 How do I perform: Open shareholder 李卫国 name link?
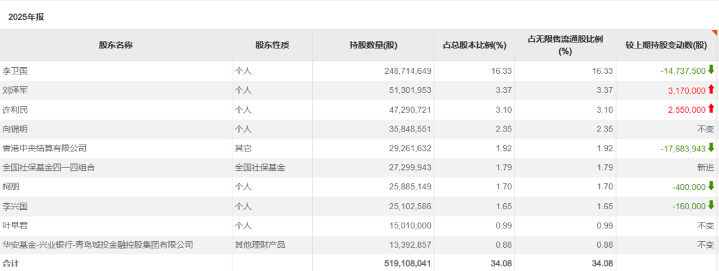click(x=15, y=70)
